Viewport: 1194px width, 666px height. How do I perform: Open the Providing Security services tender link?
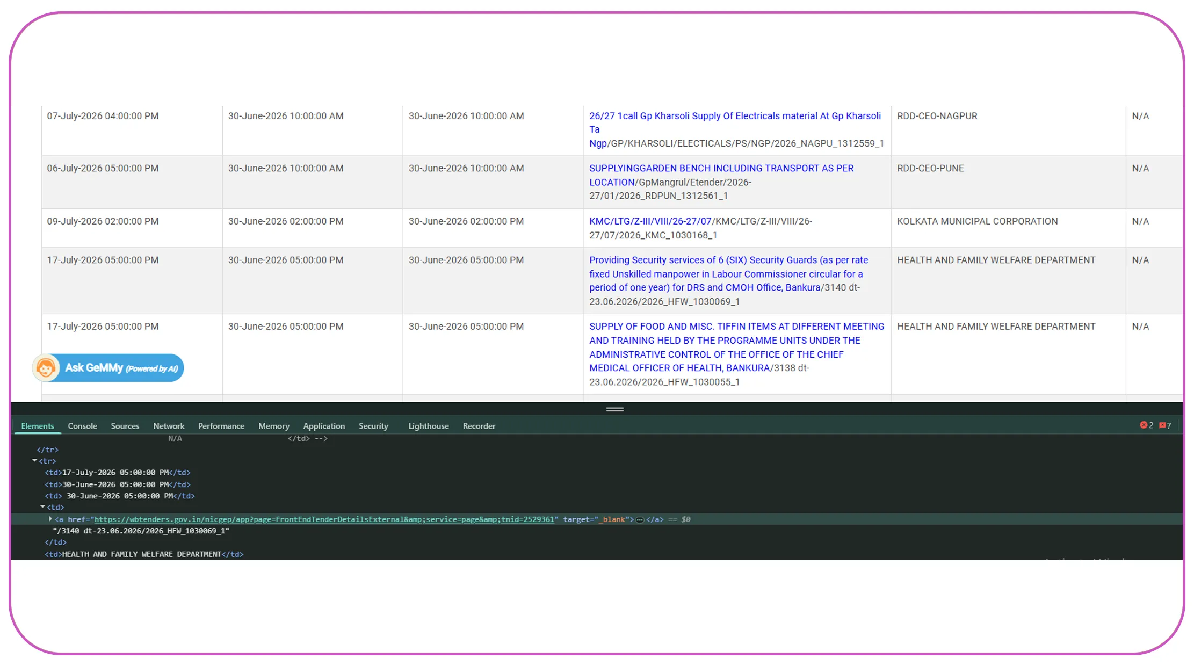[x=728, y=274]
